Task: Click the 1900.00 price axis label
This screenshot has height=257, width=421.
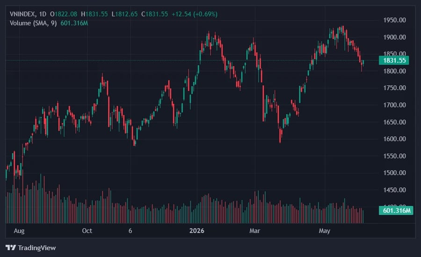Action: tap(394, 37)
